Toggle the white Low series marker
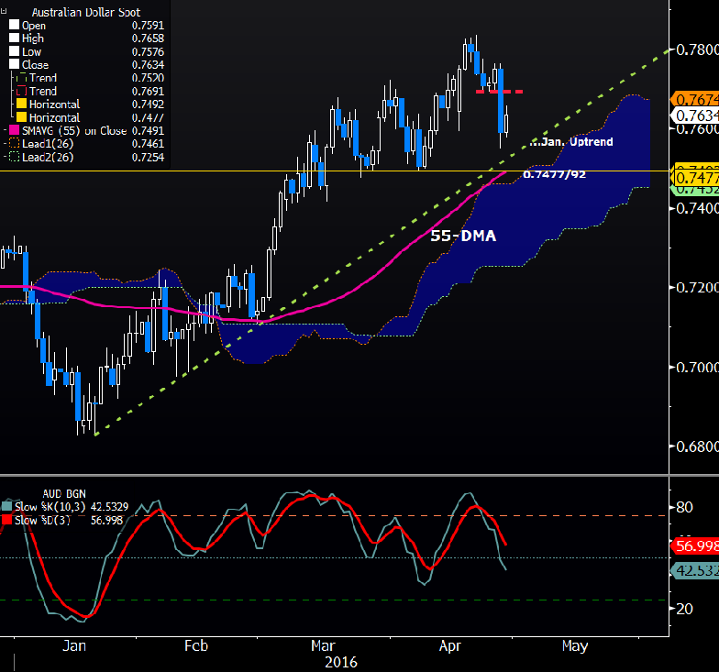Viewport: 719px width, 672px height. point(14,52)
